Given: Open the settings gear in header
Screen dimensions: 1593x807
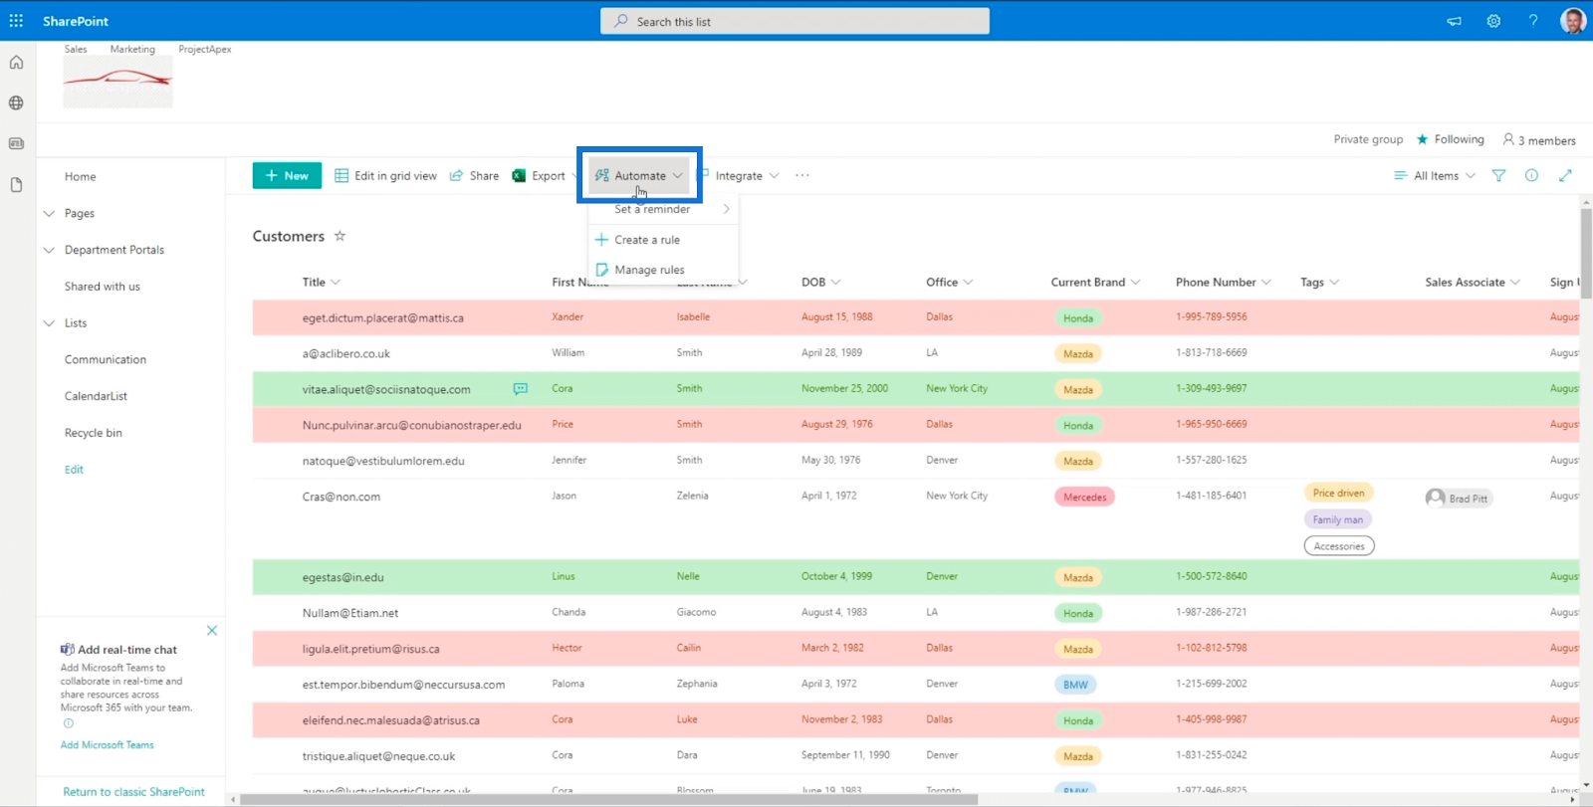Looking at the screenshot, I should pos(1493,21).
